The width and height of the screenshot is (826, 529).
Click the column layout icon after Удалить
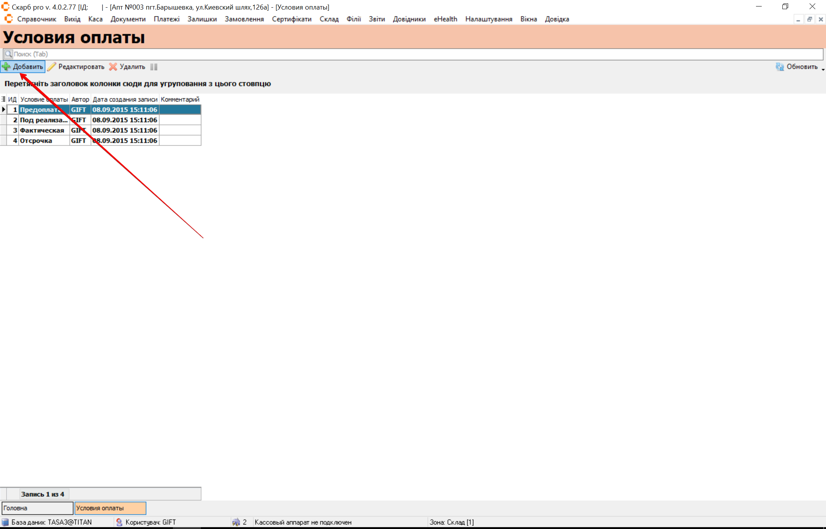tap(154, 67)
